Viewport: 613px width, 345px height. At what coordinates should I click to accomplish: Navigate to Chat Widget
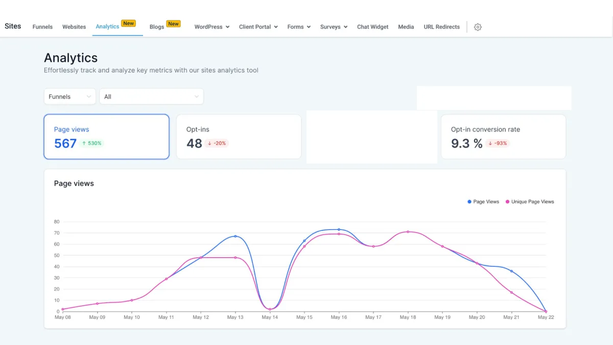pos(372,27)
